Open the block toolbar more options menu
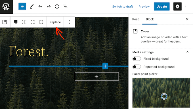The height and width of the screenshot is (109, 193). 69,22
